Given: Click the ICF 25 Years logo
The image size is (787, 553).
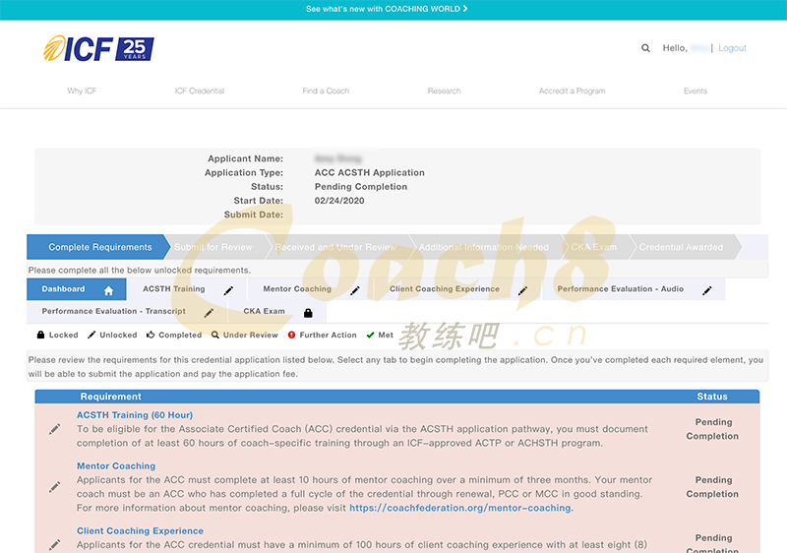Looking at the screenshot, I should [x=98, y=48].
